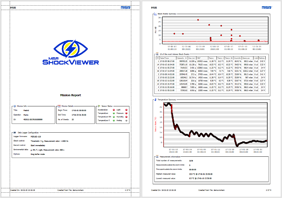The height and width of the screenshot is (198, 282).
Task: Click the Pressure column header
Action: tap(248, 58)
